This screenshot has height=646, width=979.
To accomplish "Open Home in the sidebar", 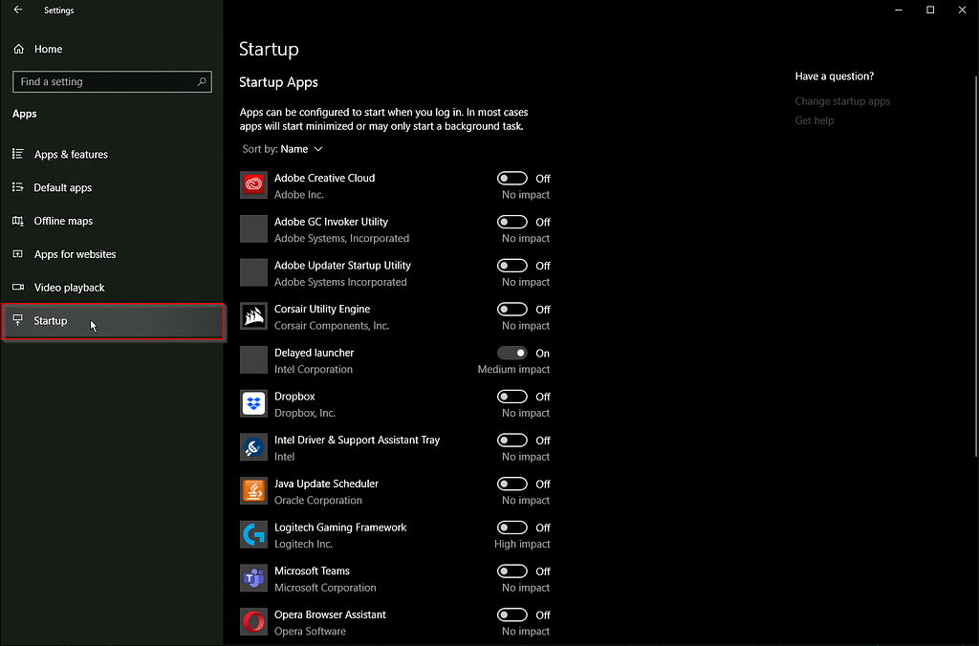I will [x=113, y=49].
